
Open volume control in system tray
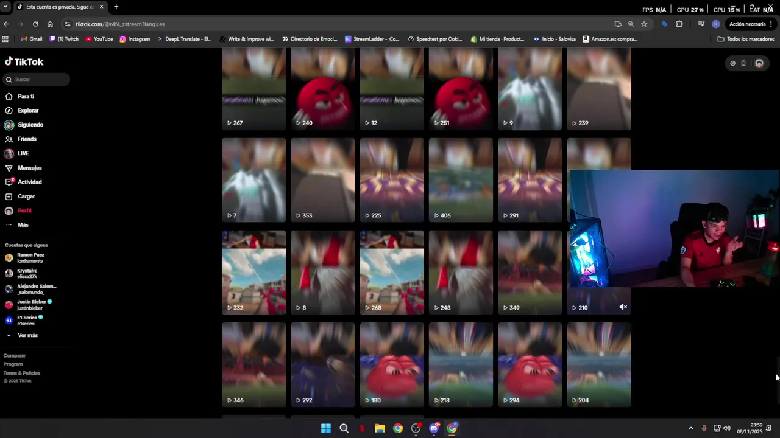[727, 428]
